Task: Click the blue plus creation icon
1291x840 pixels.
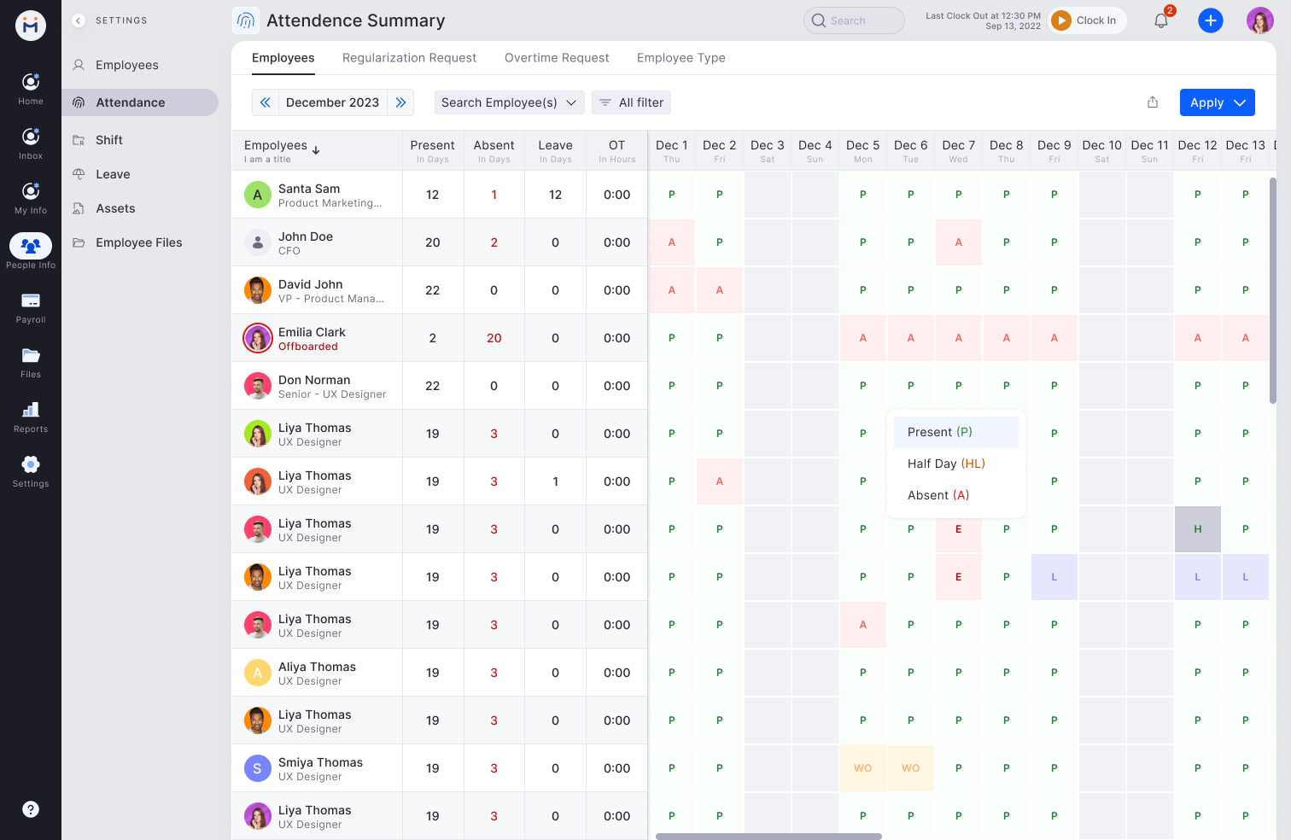Action: [x=1211, y=20]
